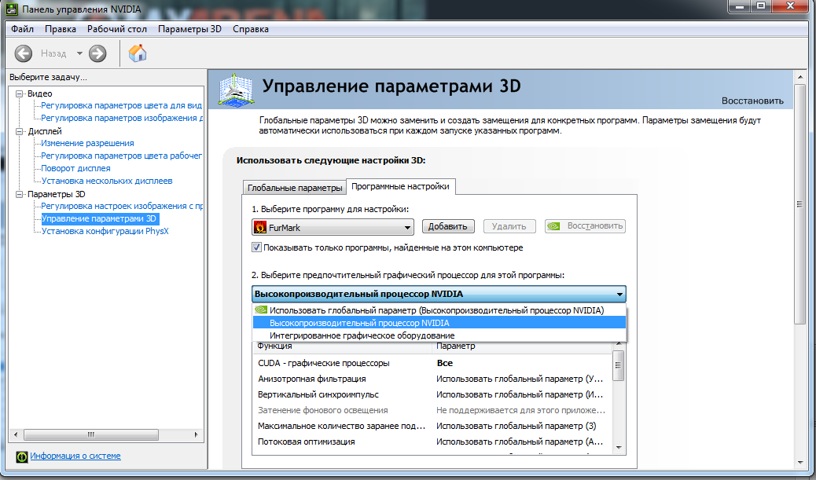This screenshot has width=816, height=480.
Task: Collapse the Дисплей tree node
Action: [x=20, y=131]
